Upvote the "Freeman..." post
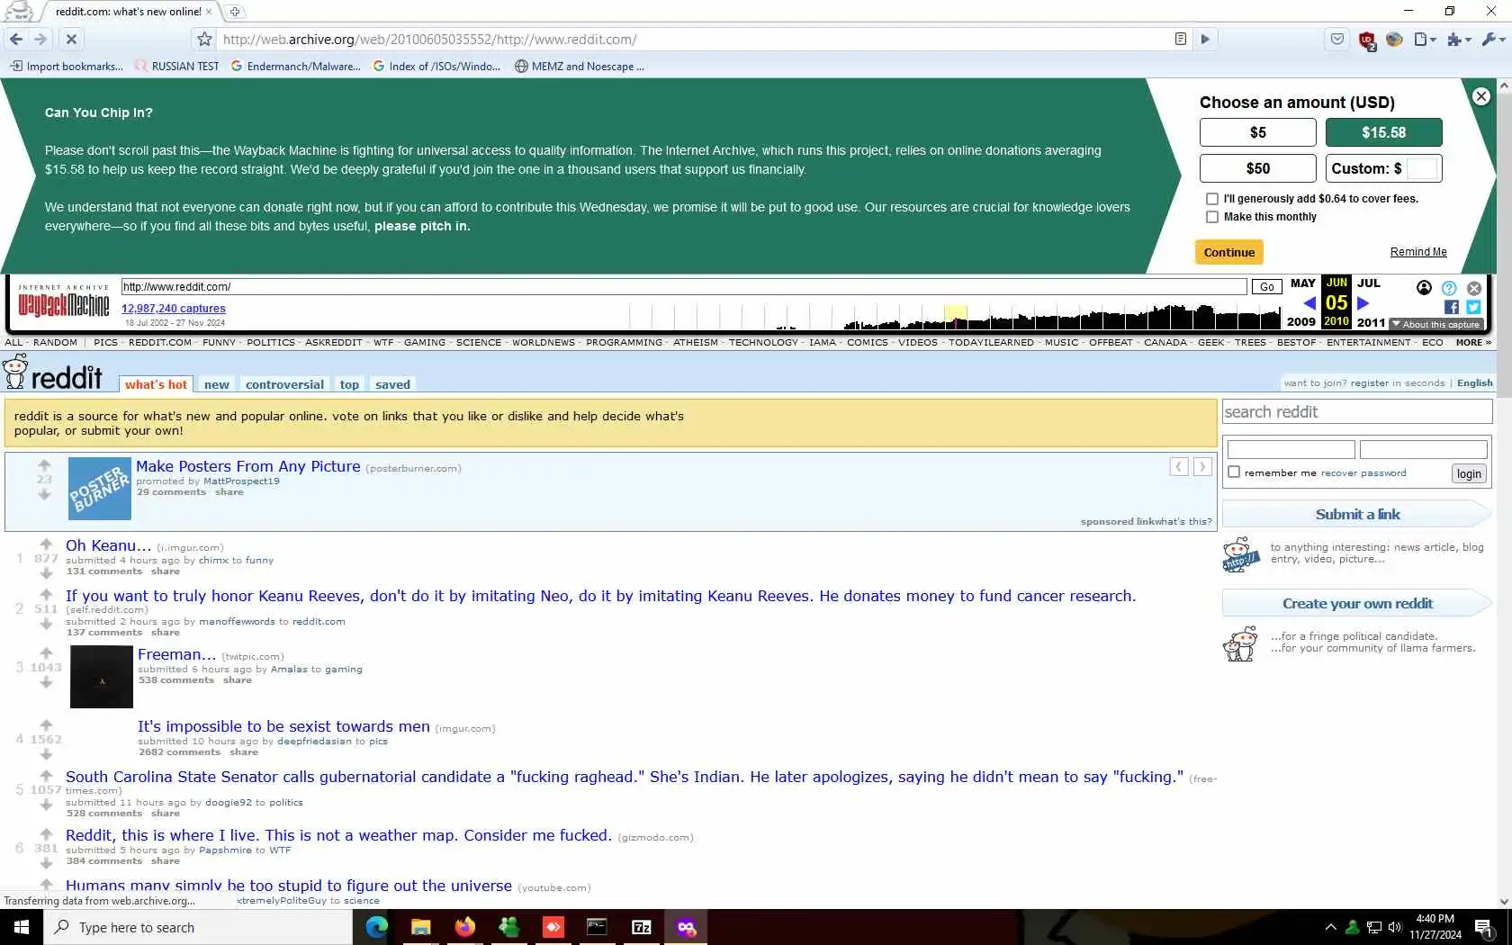Image resolution: width=1512 pixels, height=945 pixels. [46, 652]
